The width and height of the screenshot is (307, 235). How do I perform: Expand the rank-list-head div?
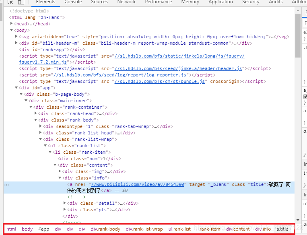41,132
